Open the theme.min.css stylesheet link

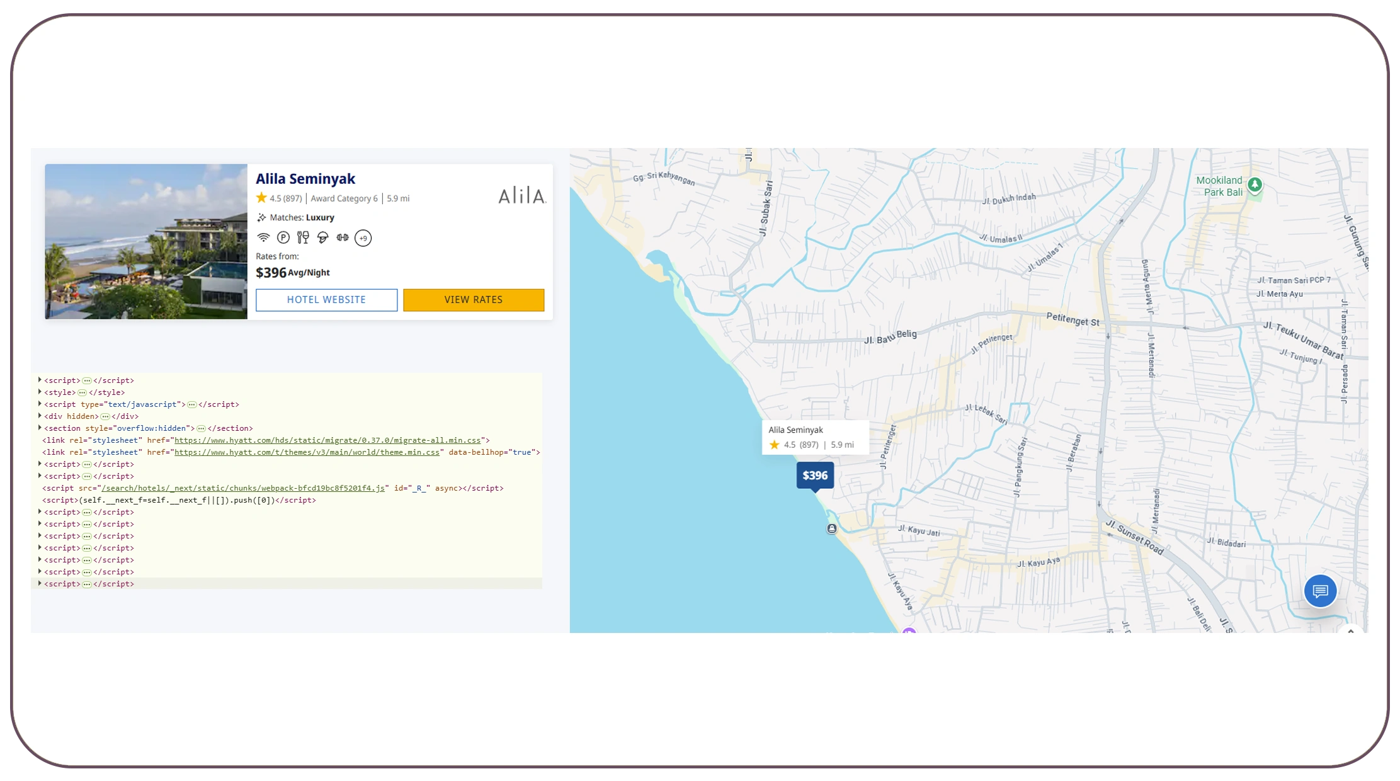point(307,452)
